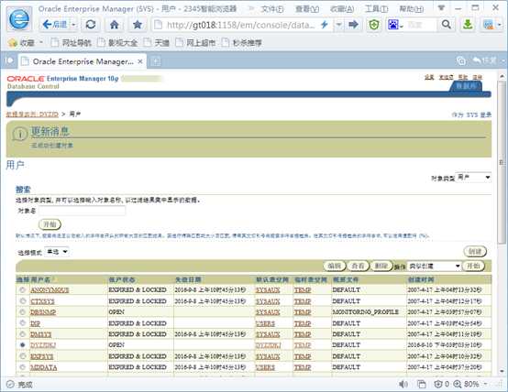Open the 网上超市 bookmark

pos(195,42)
